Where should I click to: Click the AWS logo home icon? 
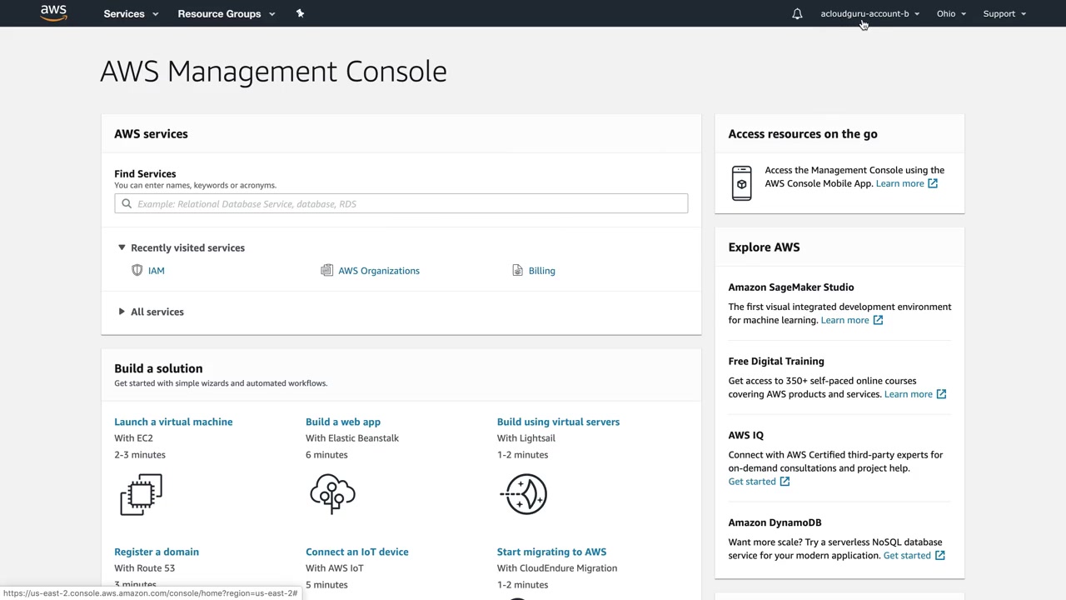pos(53,13)
